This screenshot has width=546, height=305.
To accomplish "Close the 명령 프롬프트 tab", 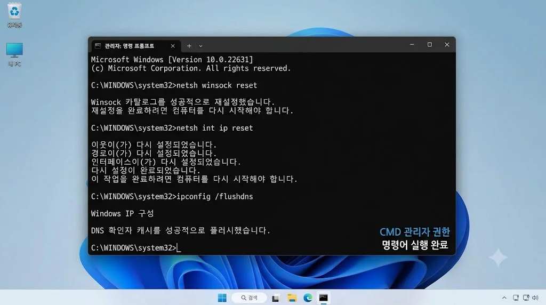I will point(173,46).
